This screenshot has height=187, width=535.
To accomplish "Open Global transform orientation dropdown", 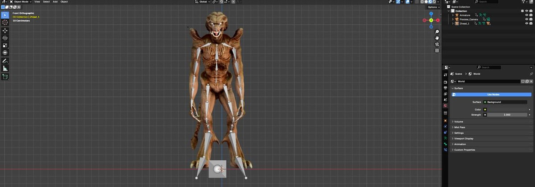I will pos(203,2).
